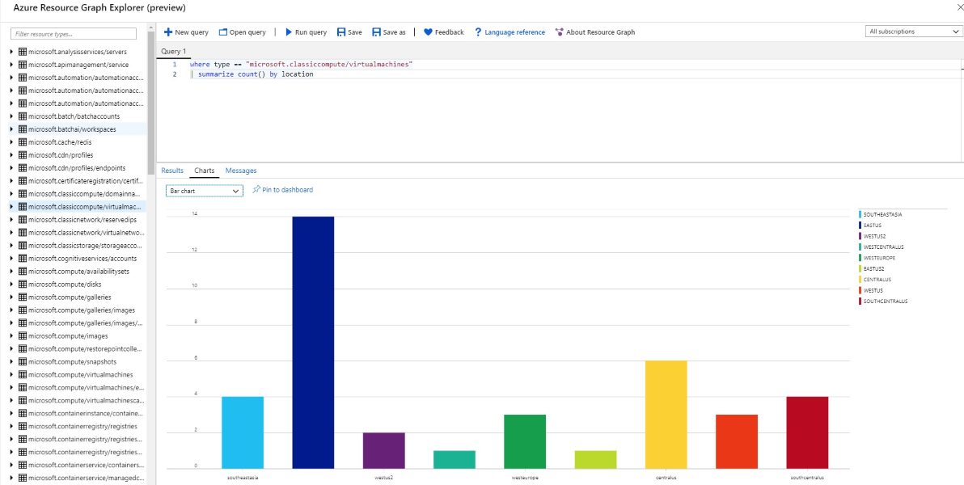
Task: Open the All subscriptions dropdown
Action: click(x=912, y=30)
